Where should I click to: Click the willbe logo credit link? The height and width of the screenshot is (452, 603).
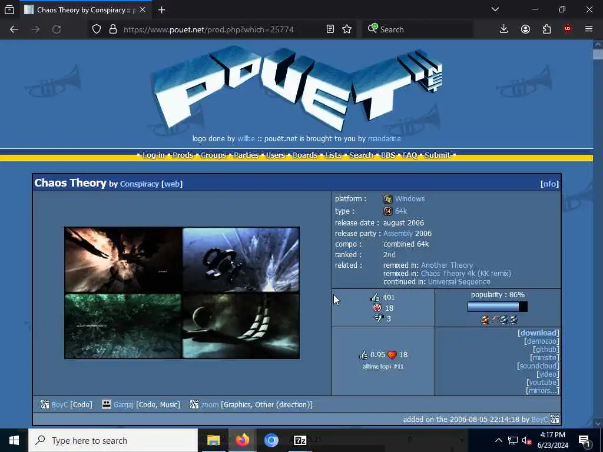pyautogui.click(x=246, y=139)
